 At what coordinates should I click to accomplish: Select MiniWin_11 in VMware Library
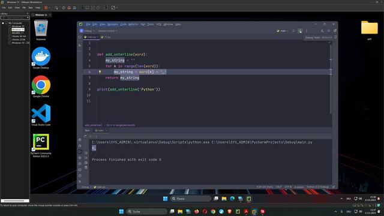click(x=17, y=33)
